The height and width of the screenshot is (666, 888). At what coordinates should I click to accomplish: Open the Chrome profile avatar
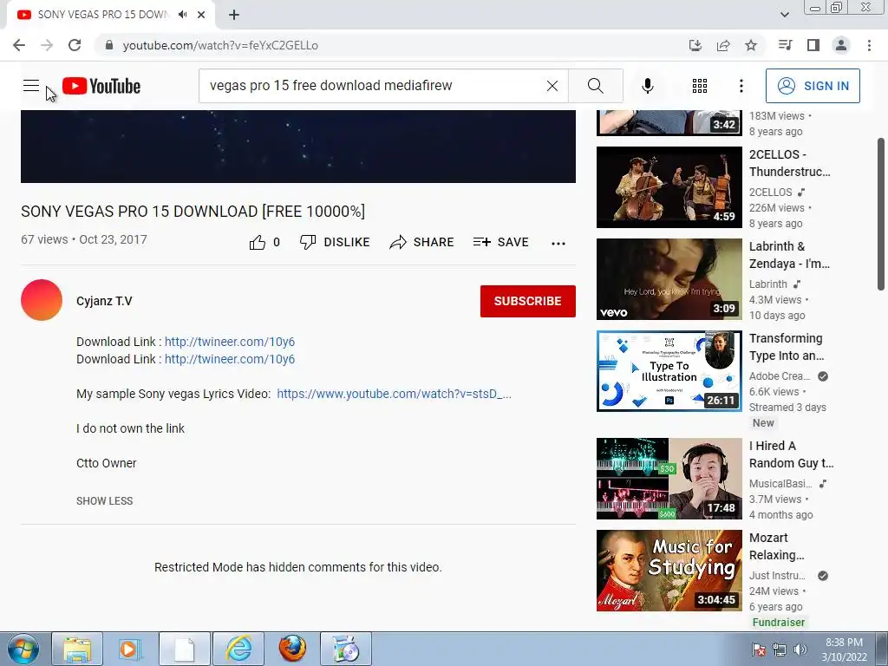[x=841, y=45]
